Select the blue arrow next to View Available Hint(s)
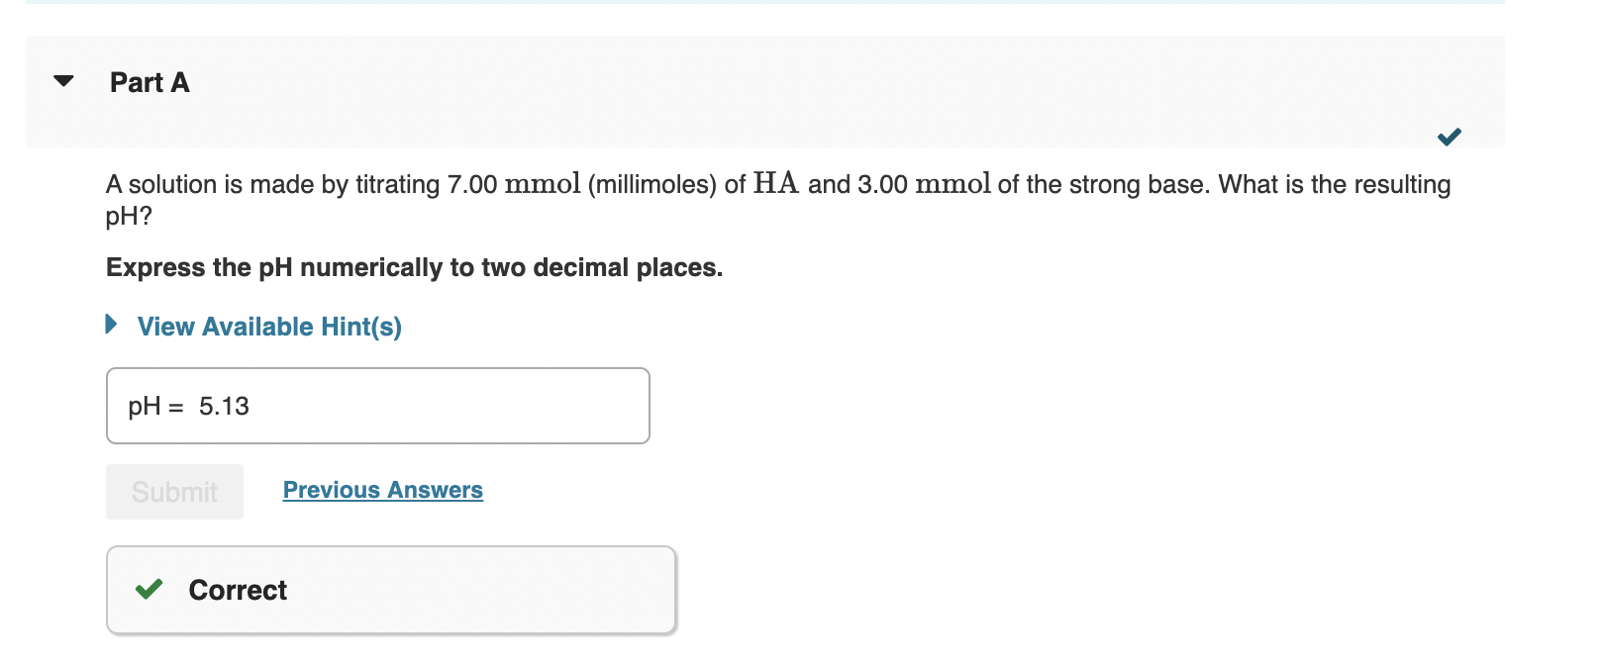The image size is (1606, 667). click(111, 325)
